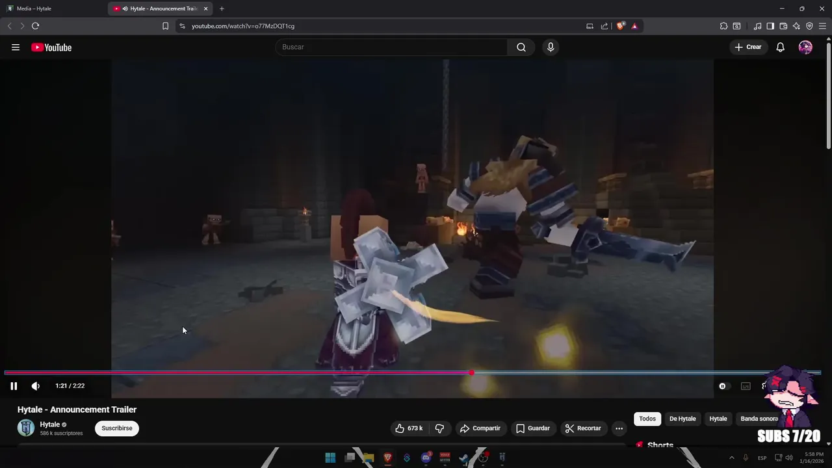This screenshot has height=468, width=832.
Task: Like the video with 673 k
Action: click(x=409, y=428)
